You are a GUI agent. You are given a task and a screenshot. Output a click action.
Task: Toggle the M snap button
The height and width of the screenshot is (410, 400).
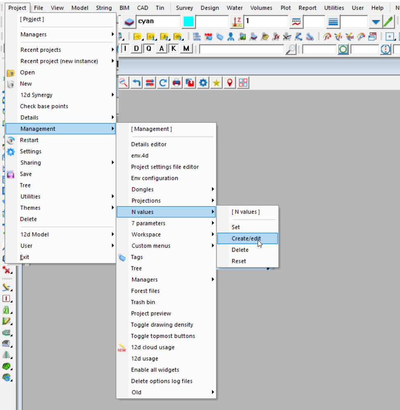coord(187,49)
